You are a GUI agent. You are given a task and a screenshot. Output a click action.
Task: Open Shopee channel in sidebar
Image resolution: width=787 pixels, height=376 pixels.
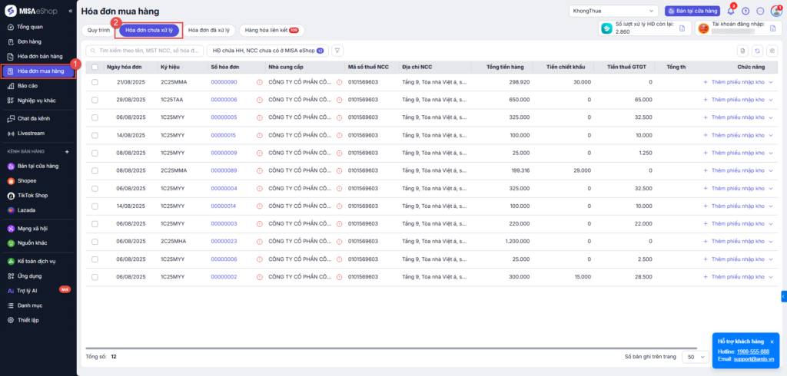coord(28,181)
